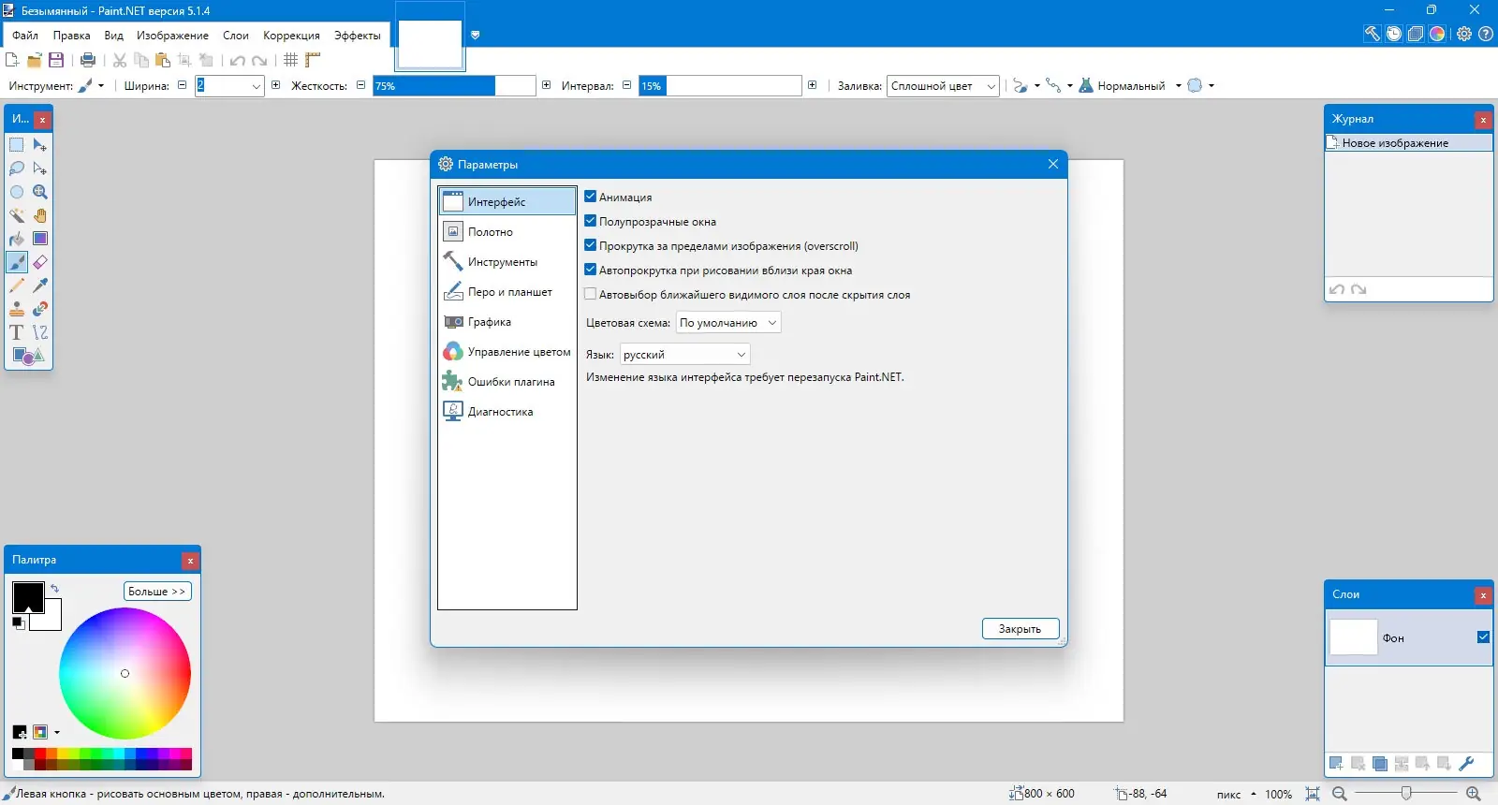Uncheck the Анимация checkbox

[x=590, y=197]
